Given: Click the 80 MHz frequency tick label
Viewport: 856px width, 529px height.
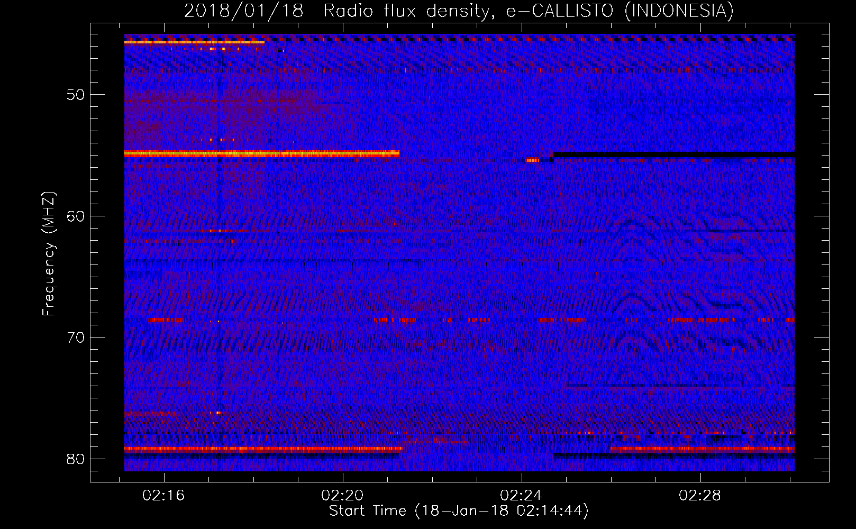Looking at the screenshot, I should [x=76, y=459].
